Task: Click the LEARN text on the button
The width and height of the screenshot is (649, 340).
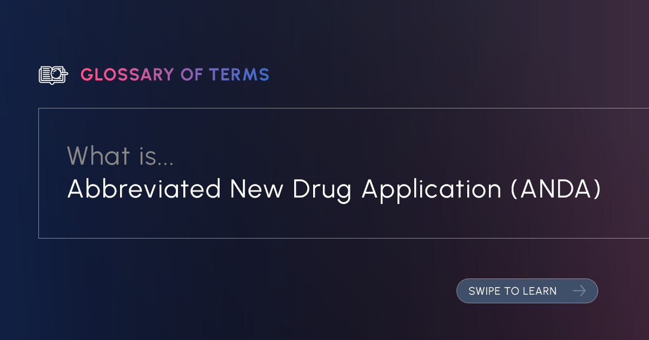Action: [540, 291]
